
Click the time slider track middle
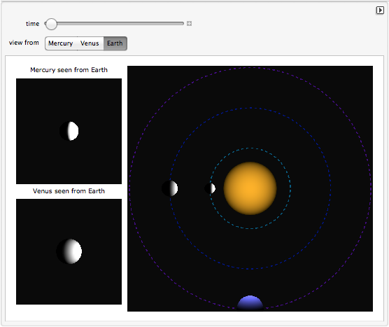click(114, 24)
